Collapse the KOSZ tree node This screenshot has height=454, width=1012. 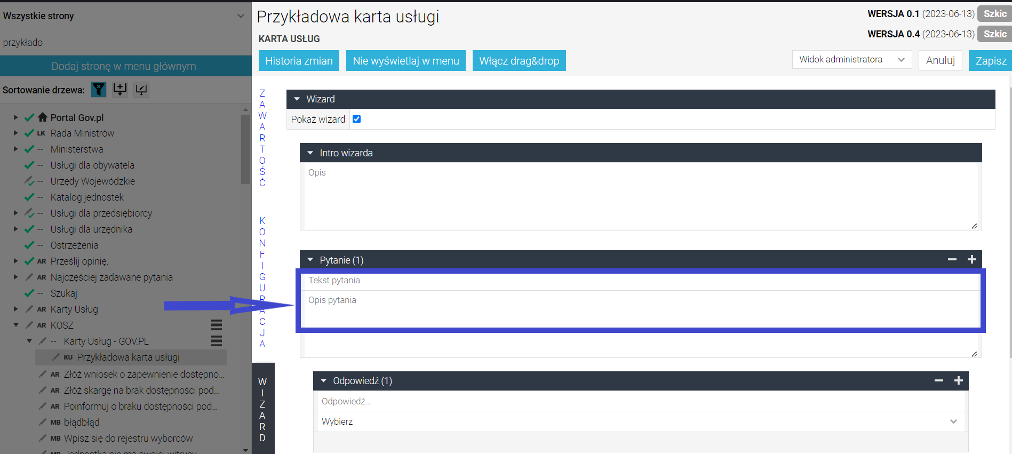[x=15, y=325]
